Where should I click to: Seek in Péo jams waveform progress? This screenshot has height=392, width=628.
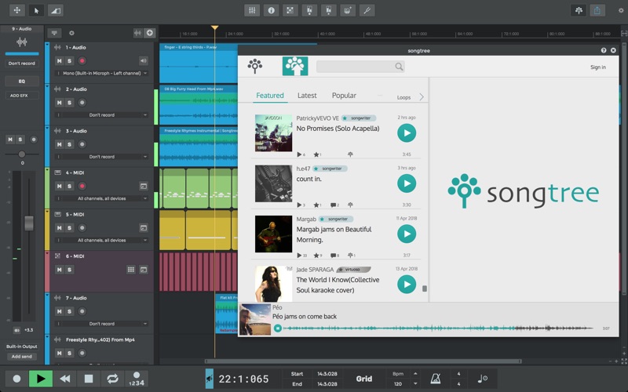[438, 328]
